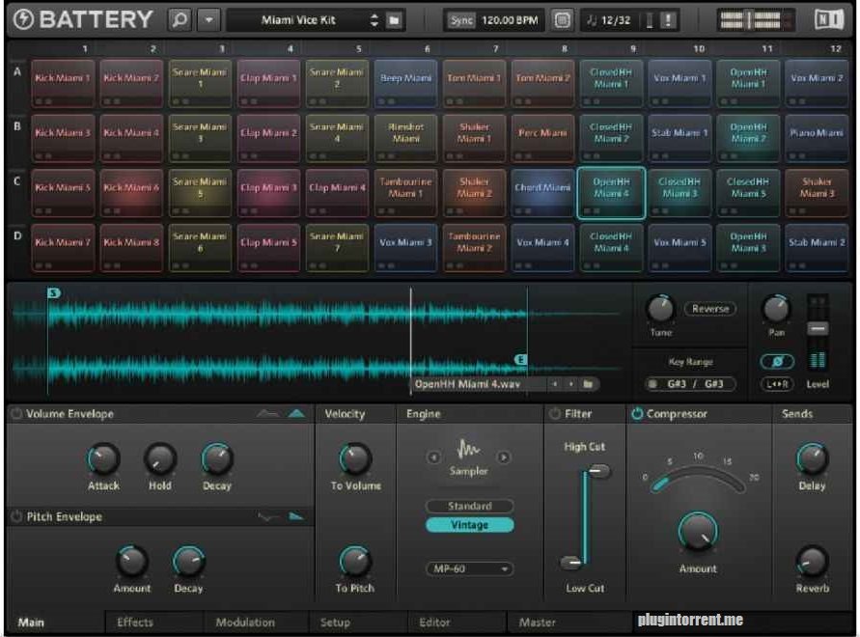Switch to the Modulation tab
This screenshot has width=860, height=637.
[245, 623]
